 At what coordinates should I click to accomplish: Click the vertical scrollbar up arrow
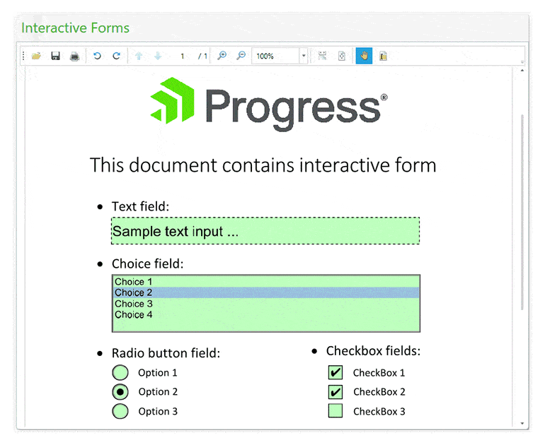(522, 71)
